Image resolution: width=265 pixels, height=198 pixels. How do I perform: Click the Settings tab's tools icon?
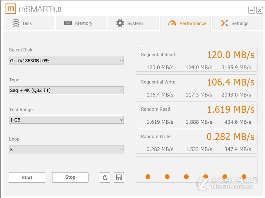point(224,23)
